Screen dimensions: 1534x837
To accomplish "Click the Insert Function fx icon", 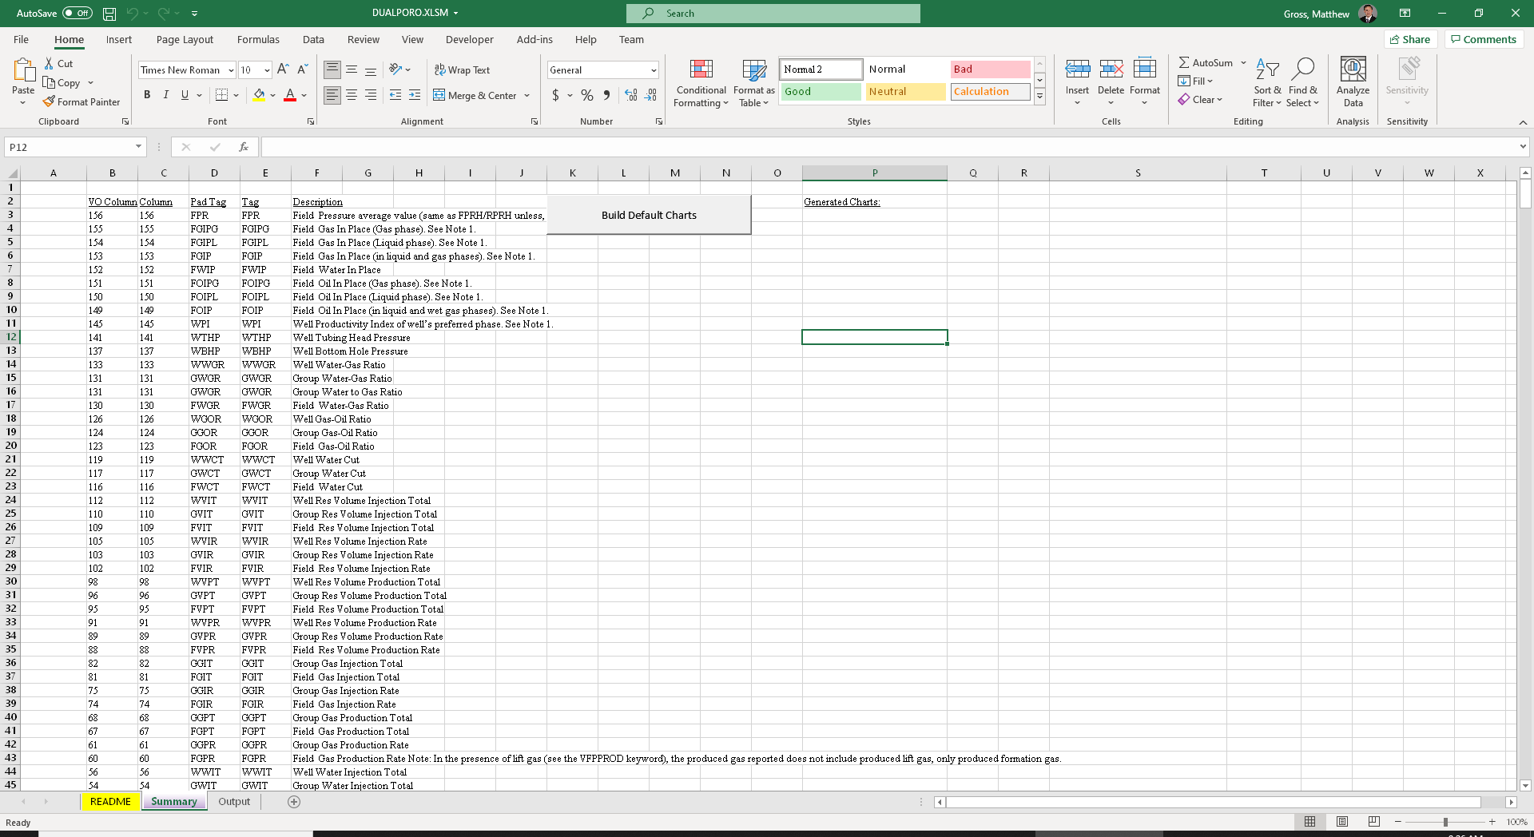I will coord(244,147).
